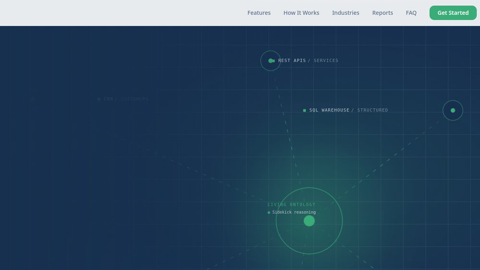Click the Living Ontology center node dot
This screenshot has height=270, width=480.
pyautogui.click(x=309, y=221)
